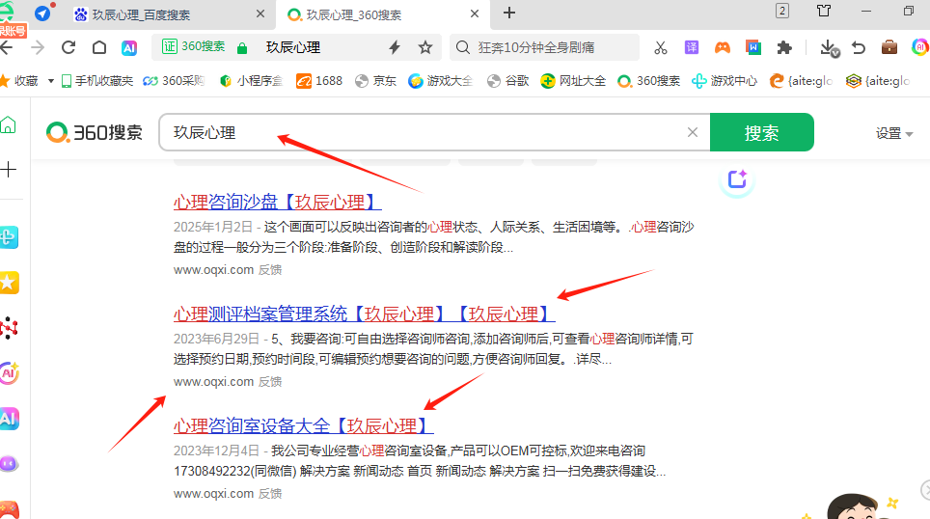Open the 游戏大全 bookmark
Image resolution: width=930 pixels, height=519 pixels.
pos(441,81)
